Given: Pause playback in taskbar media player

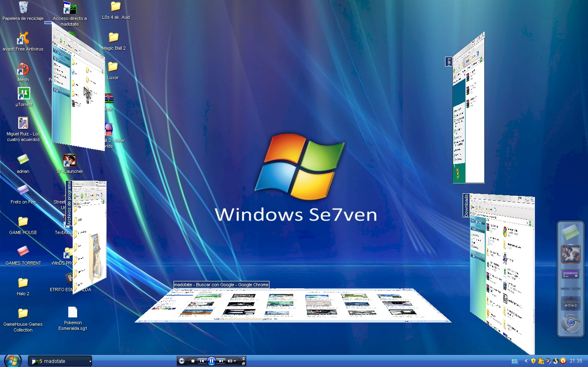Looking at the screenshot, I should [211, 361].
